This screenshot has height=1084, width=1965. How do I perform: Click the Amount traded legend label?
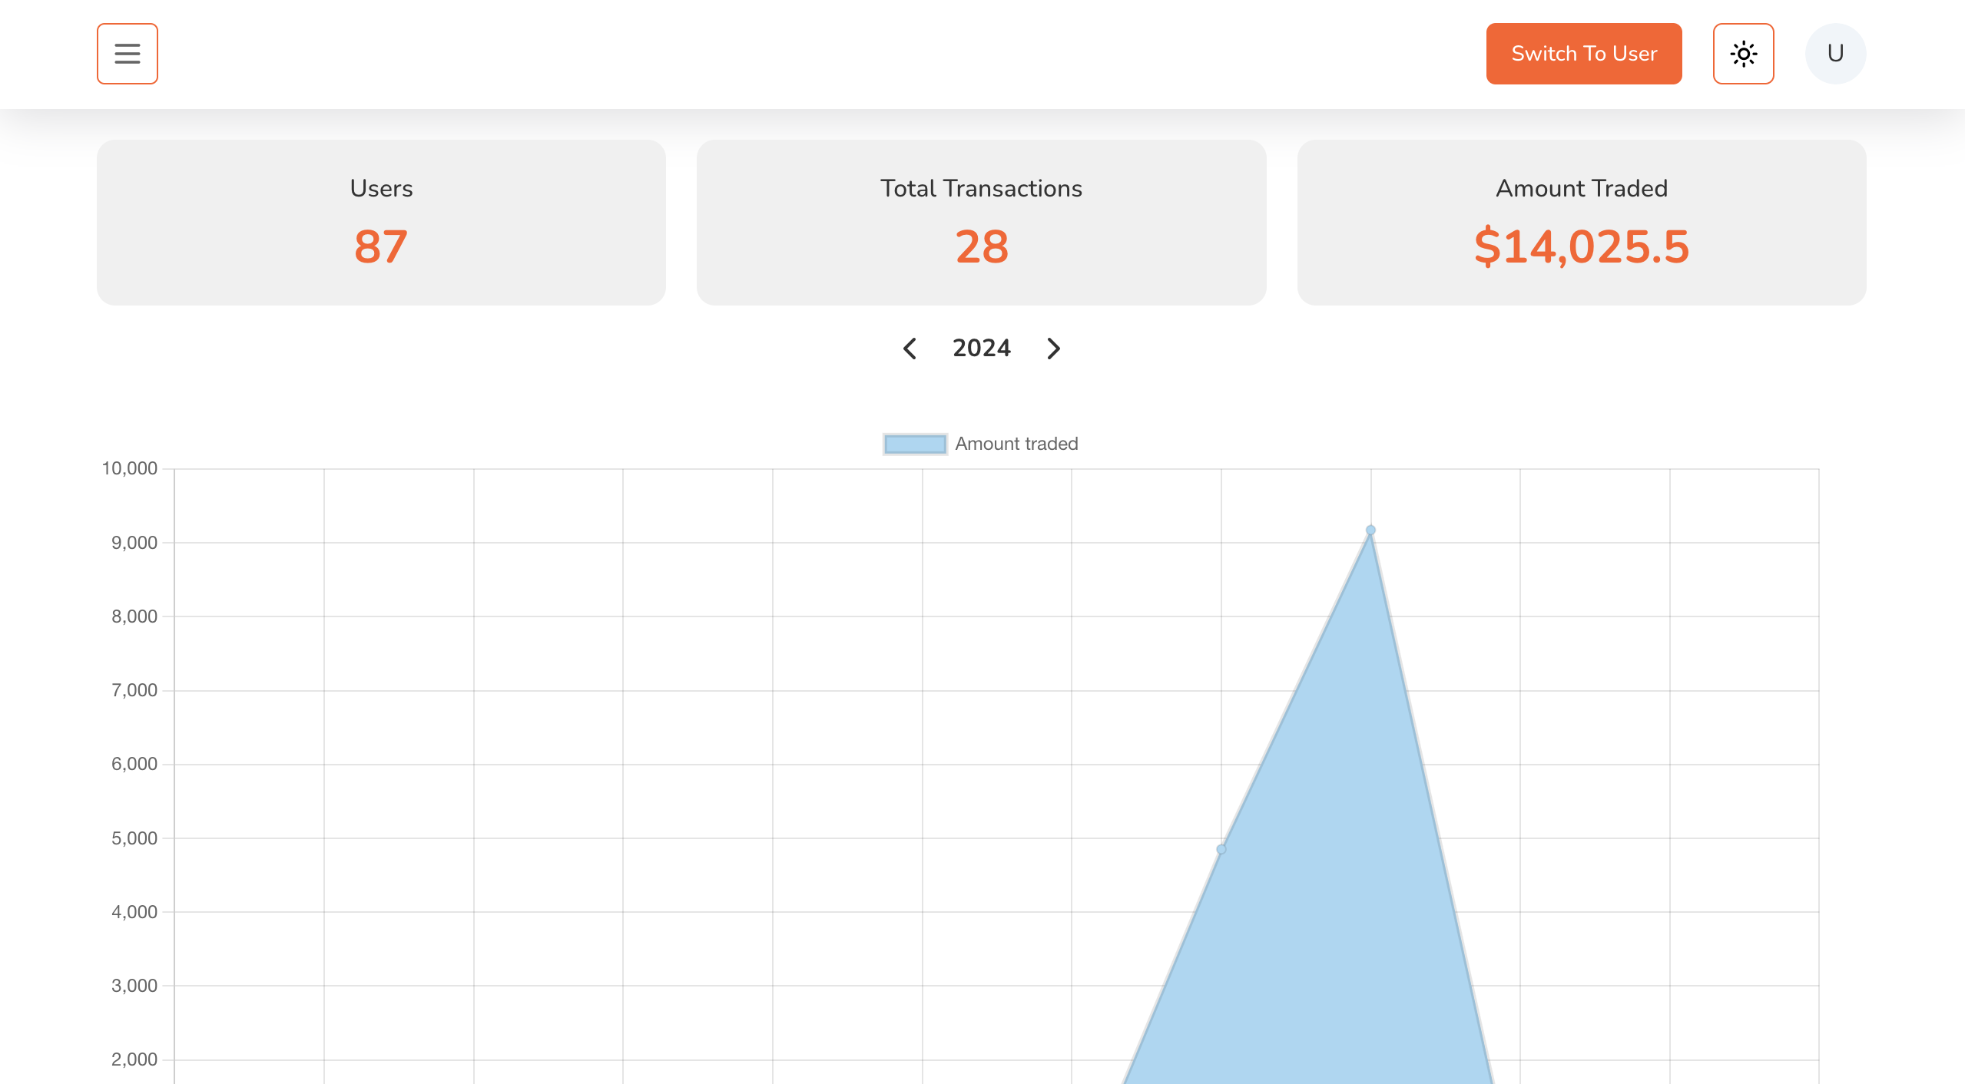(x=1016, y=444)
